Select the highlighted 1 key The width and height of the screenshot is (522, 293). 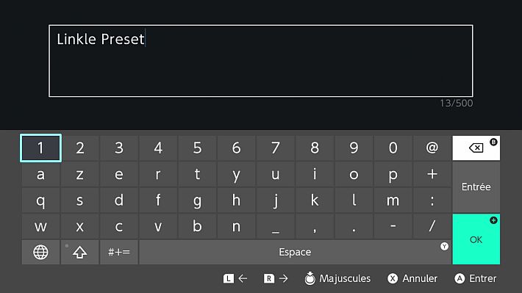(x=40, y=148)
